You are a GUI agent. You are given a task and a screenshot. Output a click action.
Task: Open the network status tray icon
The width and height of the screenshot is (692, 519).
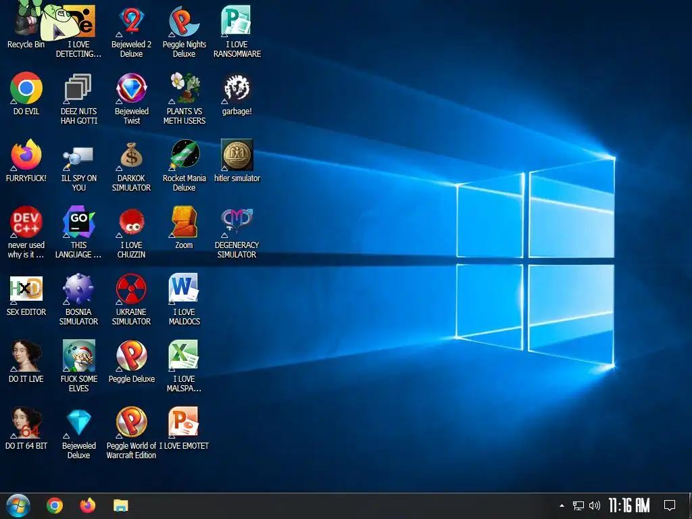pyautogui.click(x=578, y=505)
